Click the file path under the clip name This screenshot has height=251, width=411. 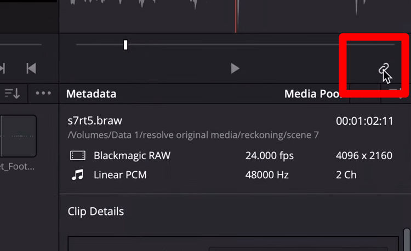point(193,135)
